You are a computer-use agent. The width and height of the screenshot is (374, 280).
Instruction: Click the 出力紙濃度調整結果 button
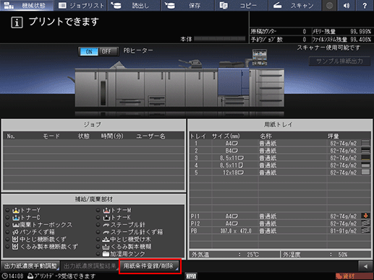90,266
